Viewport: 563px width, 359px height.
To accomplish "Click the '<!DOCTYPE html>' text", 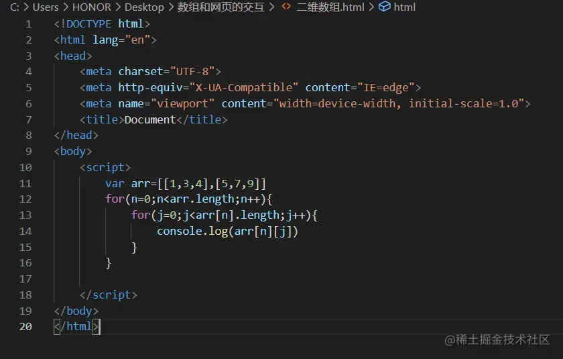I will coord(102,23).
